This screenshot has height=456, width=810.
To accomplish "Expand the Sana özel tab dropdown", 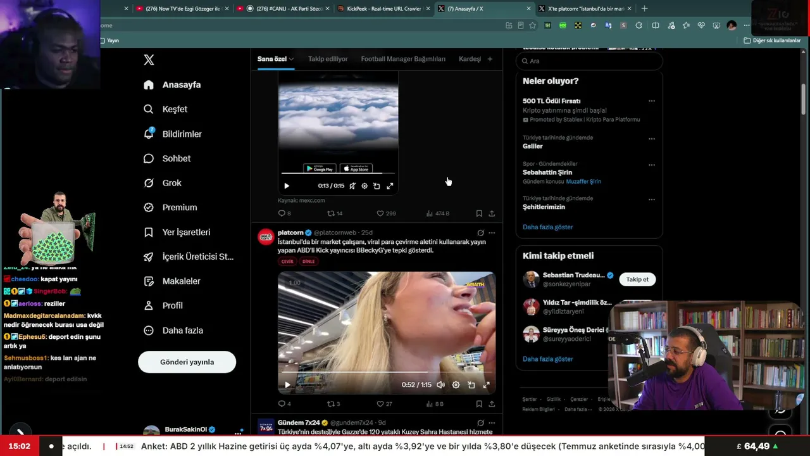I will click(x=292, y=59).
